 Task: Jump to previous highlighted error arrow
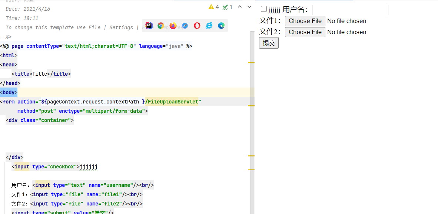[239, 7]
